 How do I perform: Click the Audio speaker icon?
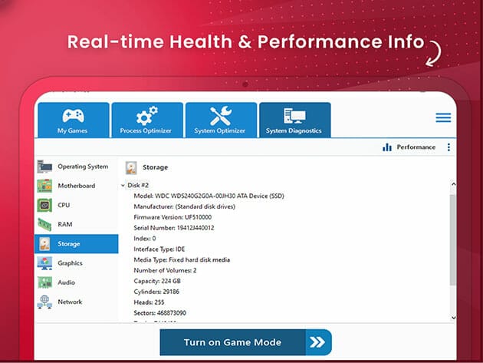[x=45, y=282]
